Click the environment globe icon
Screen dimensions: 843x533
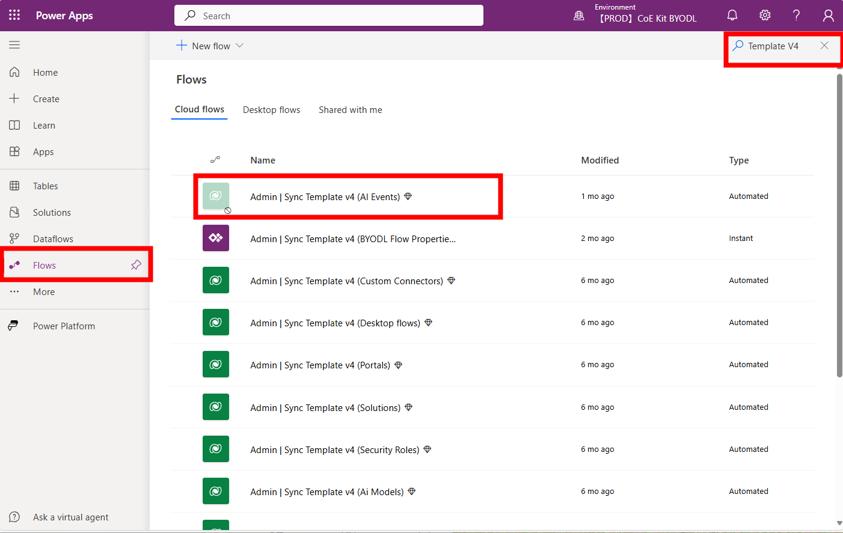coord(579,16)
